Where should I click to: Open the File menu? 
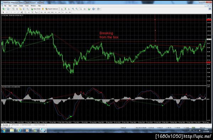point(5,6)
